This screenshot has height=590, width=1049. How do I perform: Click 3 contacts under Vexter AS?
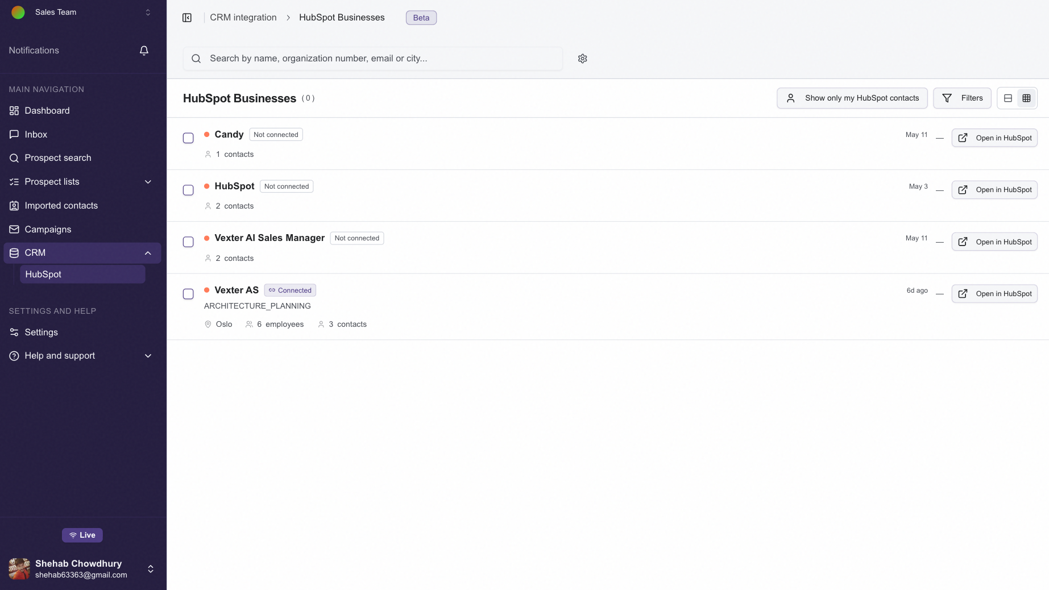347,325
